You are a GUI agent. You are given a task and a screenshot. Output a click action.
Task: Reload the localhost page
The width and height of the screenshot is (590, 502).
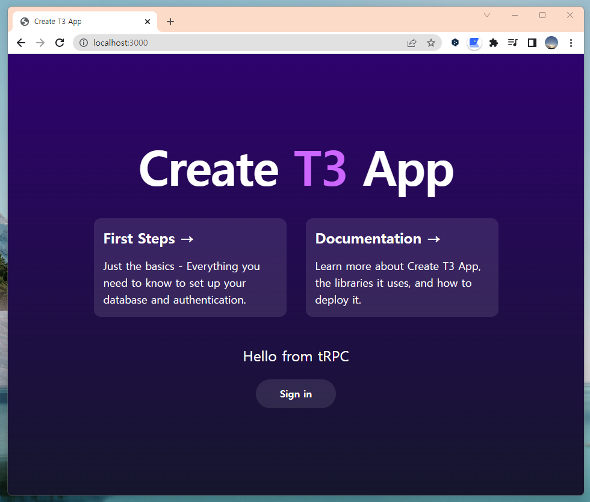click(60, 43)
